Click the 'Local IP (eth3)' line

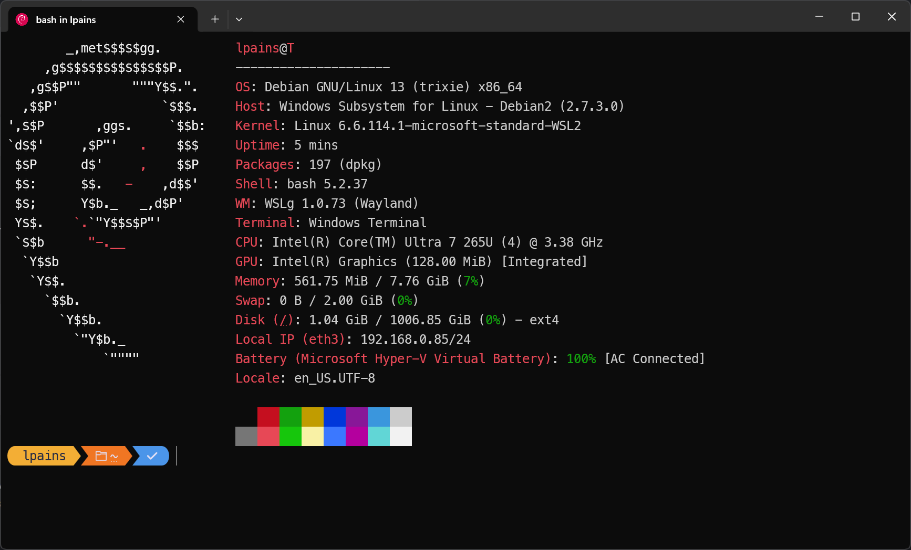point(353,340)
